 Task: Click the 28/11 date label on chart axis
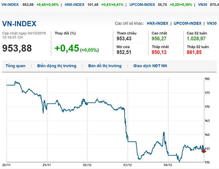coord(7,165)
